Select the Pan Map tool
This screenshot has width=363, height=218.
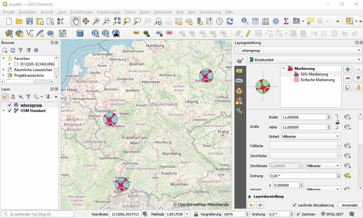[75, 22]
